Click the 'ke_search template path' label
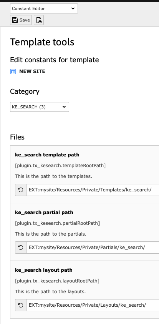Viewport: 159px width, 324px height. 47,155
